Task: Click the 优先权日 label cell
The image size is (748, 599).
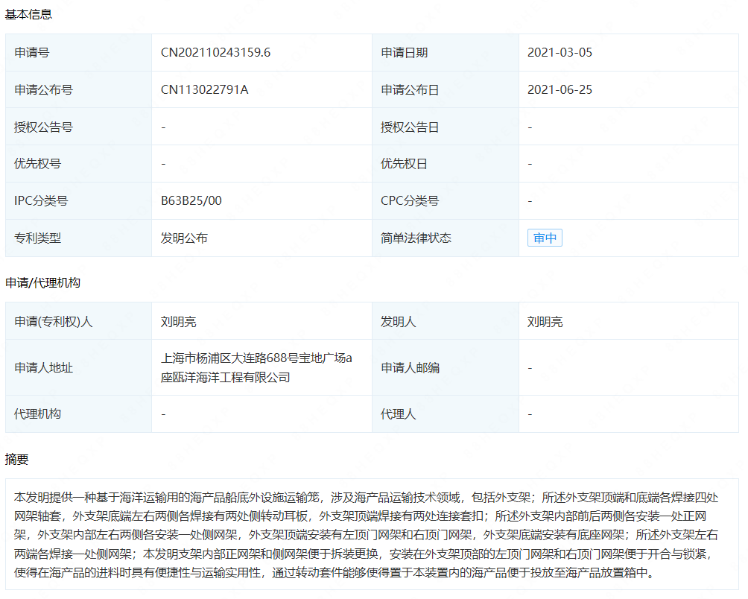Action: pos(446,164)
